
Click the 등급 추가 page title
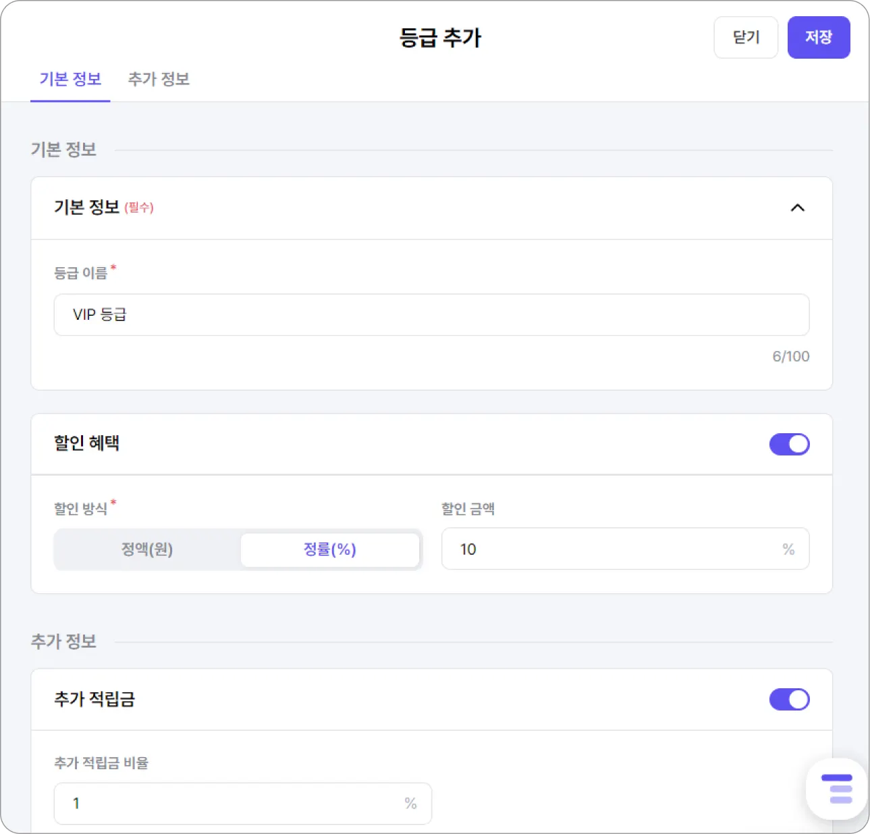point(440,38)
